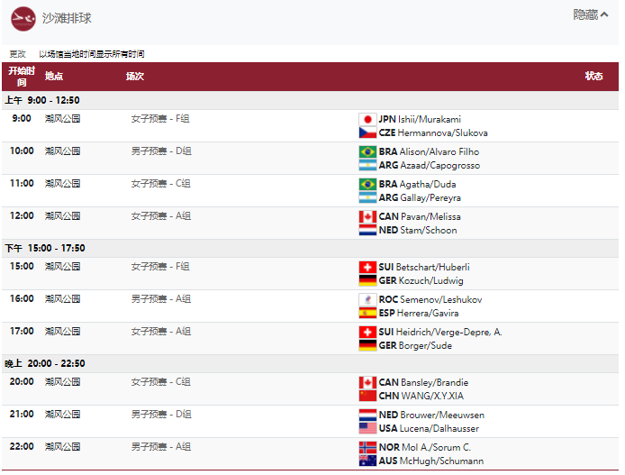Click team name ROC Semenov/Leshukov

(430, 299)
